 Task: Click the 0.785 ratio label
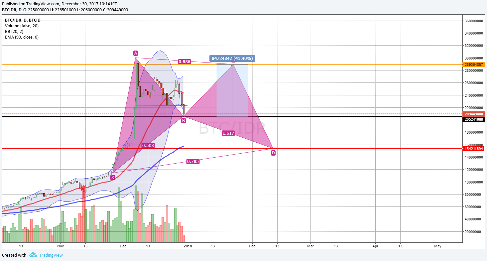tap(193, 162)
